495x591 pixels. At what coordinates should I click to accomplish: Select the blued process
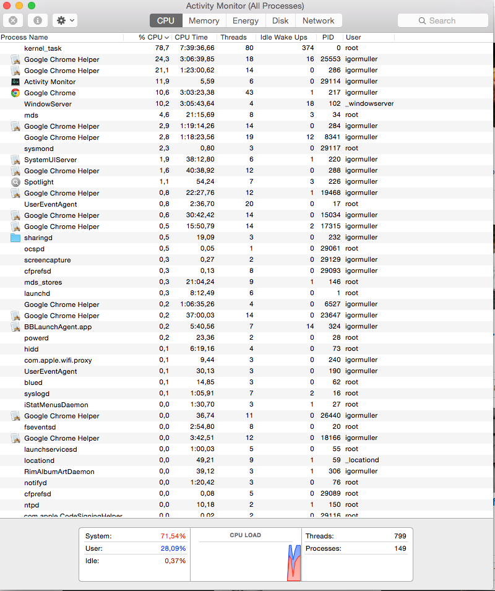pos(246,382)
